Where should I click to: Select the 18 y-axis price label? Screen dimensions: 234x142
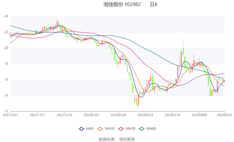point(6,64)
